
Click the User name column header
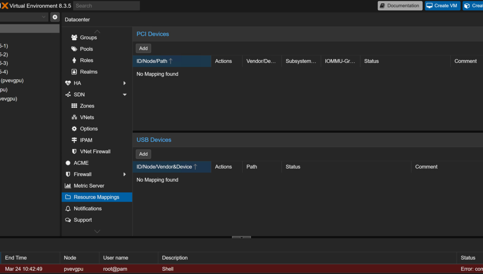128,258
